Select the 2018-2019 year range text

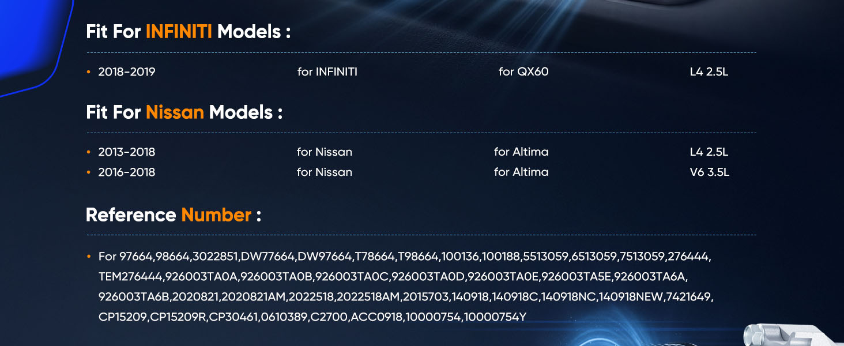127,72
